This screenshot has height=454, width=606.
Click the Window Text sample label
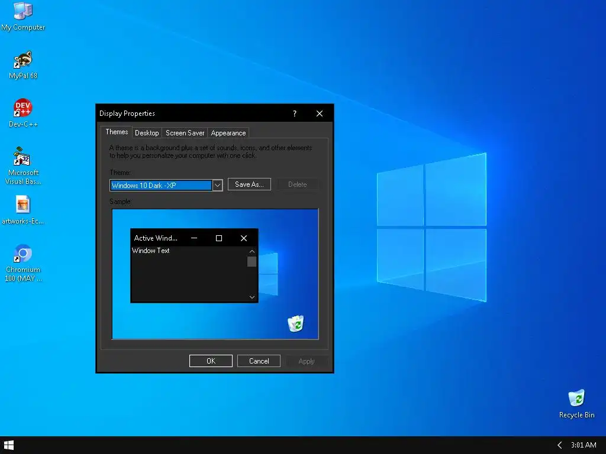151,251
